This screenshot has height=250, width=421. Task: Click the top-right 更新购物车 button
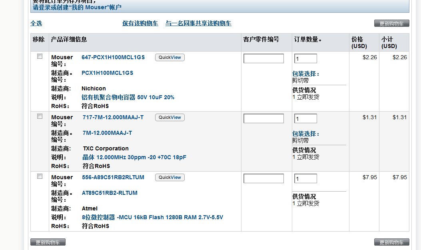coord(392,23)
